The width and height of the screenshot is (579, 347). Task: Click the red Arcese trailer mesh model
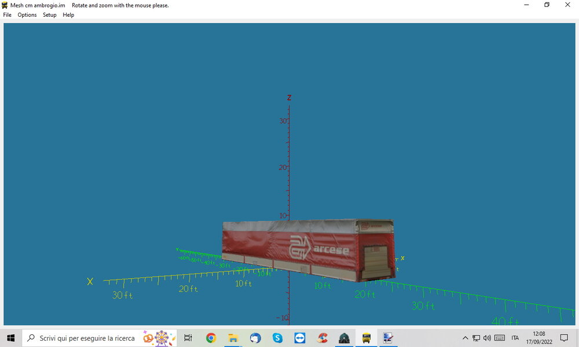[309, 250]
